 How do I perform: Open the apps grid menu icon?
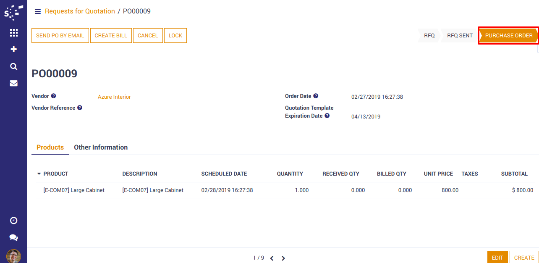pos(13,33)
